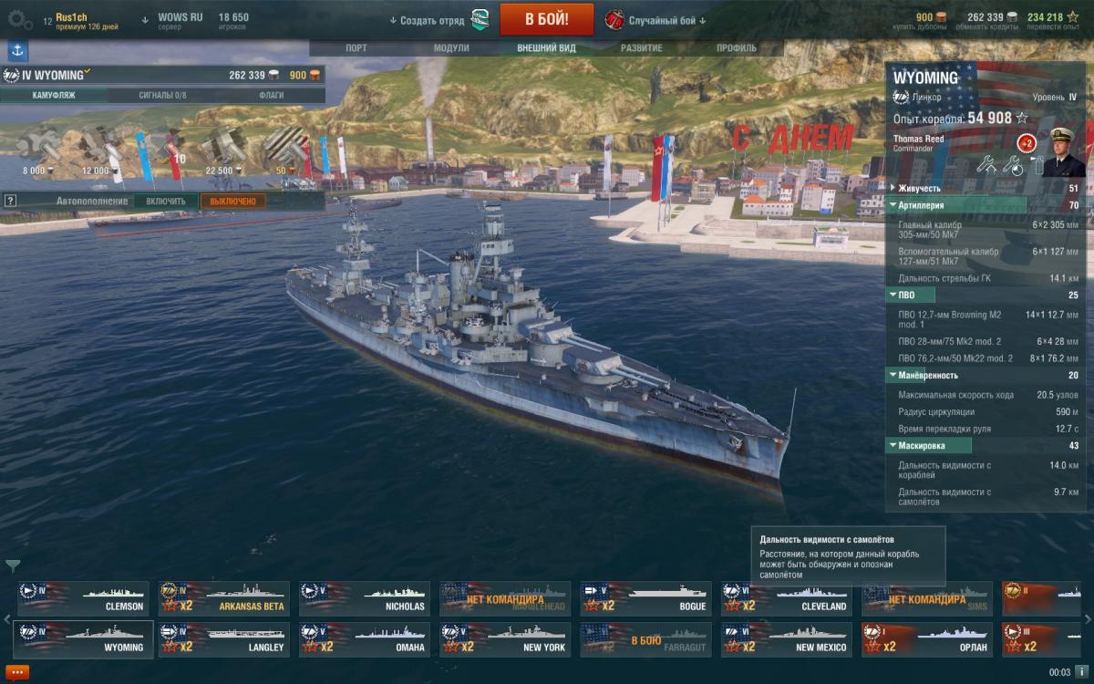The width and height of the screenshot is (1094, 684).
Task: Click the В БОЙ! battle button
Action: 547,19
